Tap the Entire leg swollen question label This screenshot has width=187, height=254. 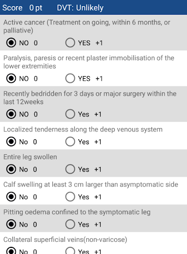(30, 157)
